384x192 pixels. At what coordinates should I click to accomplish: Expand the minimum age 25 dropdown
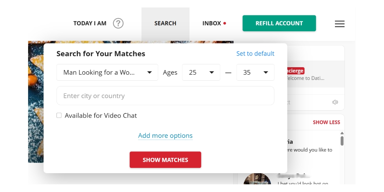[201, 73]
